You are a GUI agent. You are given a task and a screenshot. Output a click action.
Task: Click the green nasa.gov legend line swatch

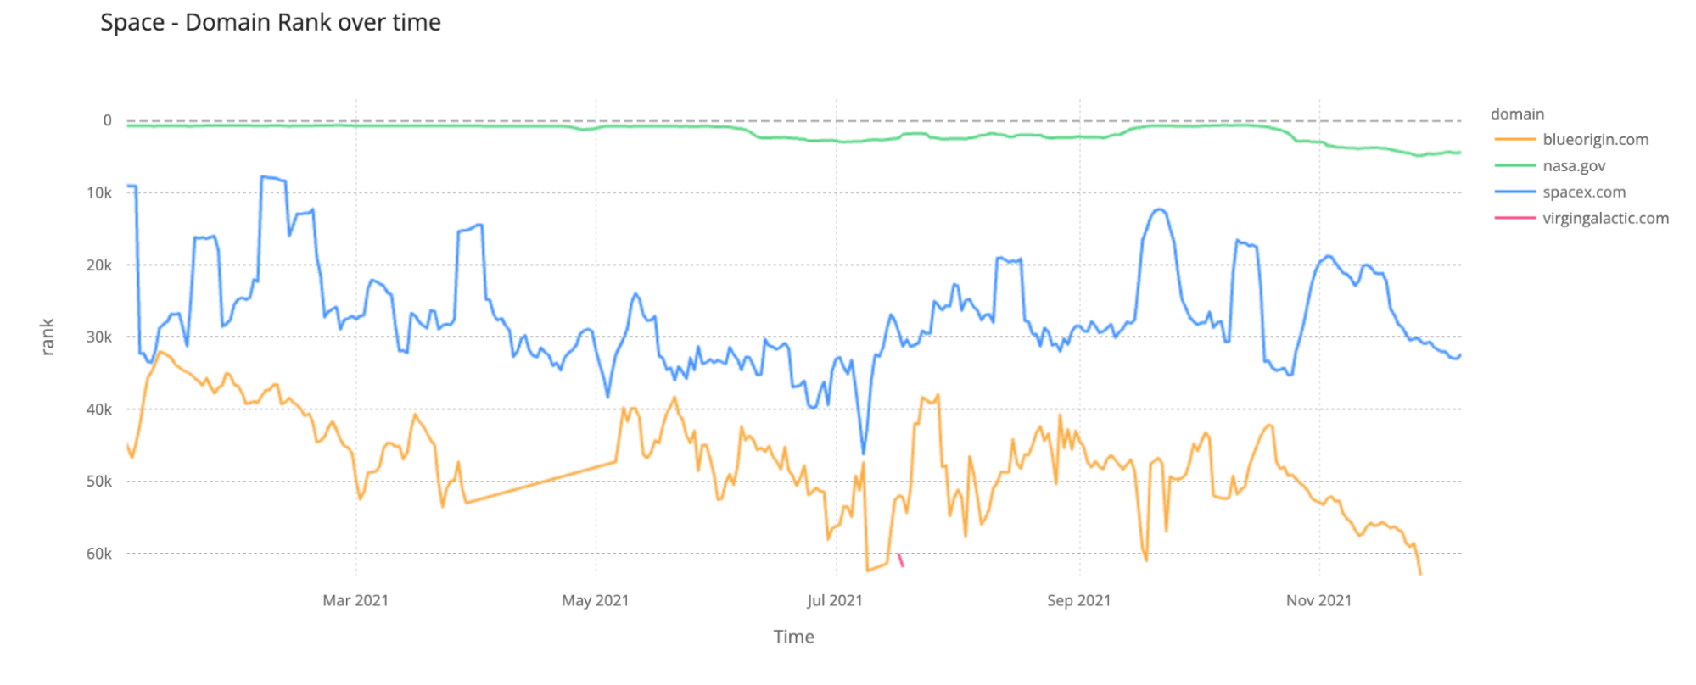click(1514, 166)
